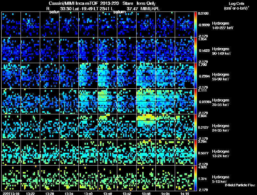Screen dimensions: 257x195
Task: Click the 'Log Cnts' legend heading
Action: (236, 4)
